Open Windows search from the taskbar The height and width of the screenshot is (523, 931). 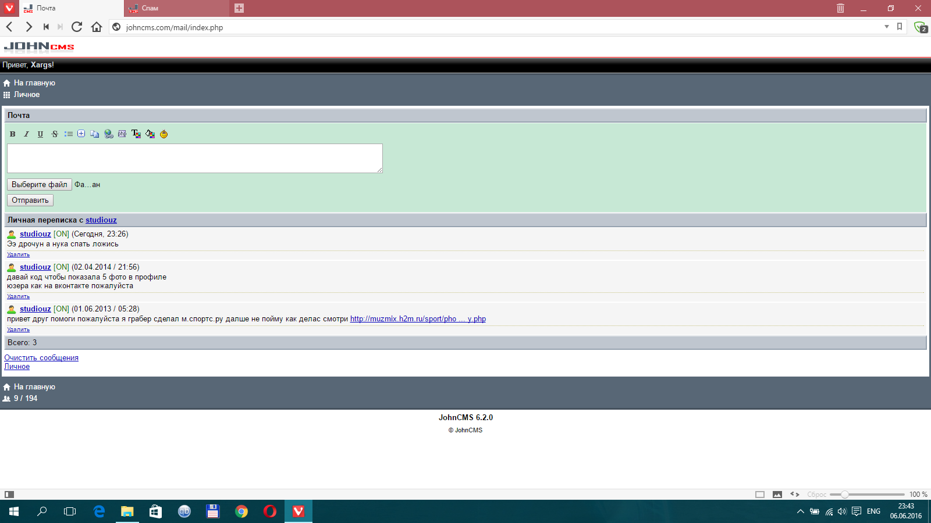42,511
